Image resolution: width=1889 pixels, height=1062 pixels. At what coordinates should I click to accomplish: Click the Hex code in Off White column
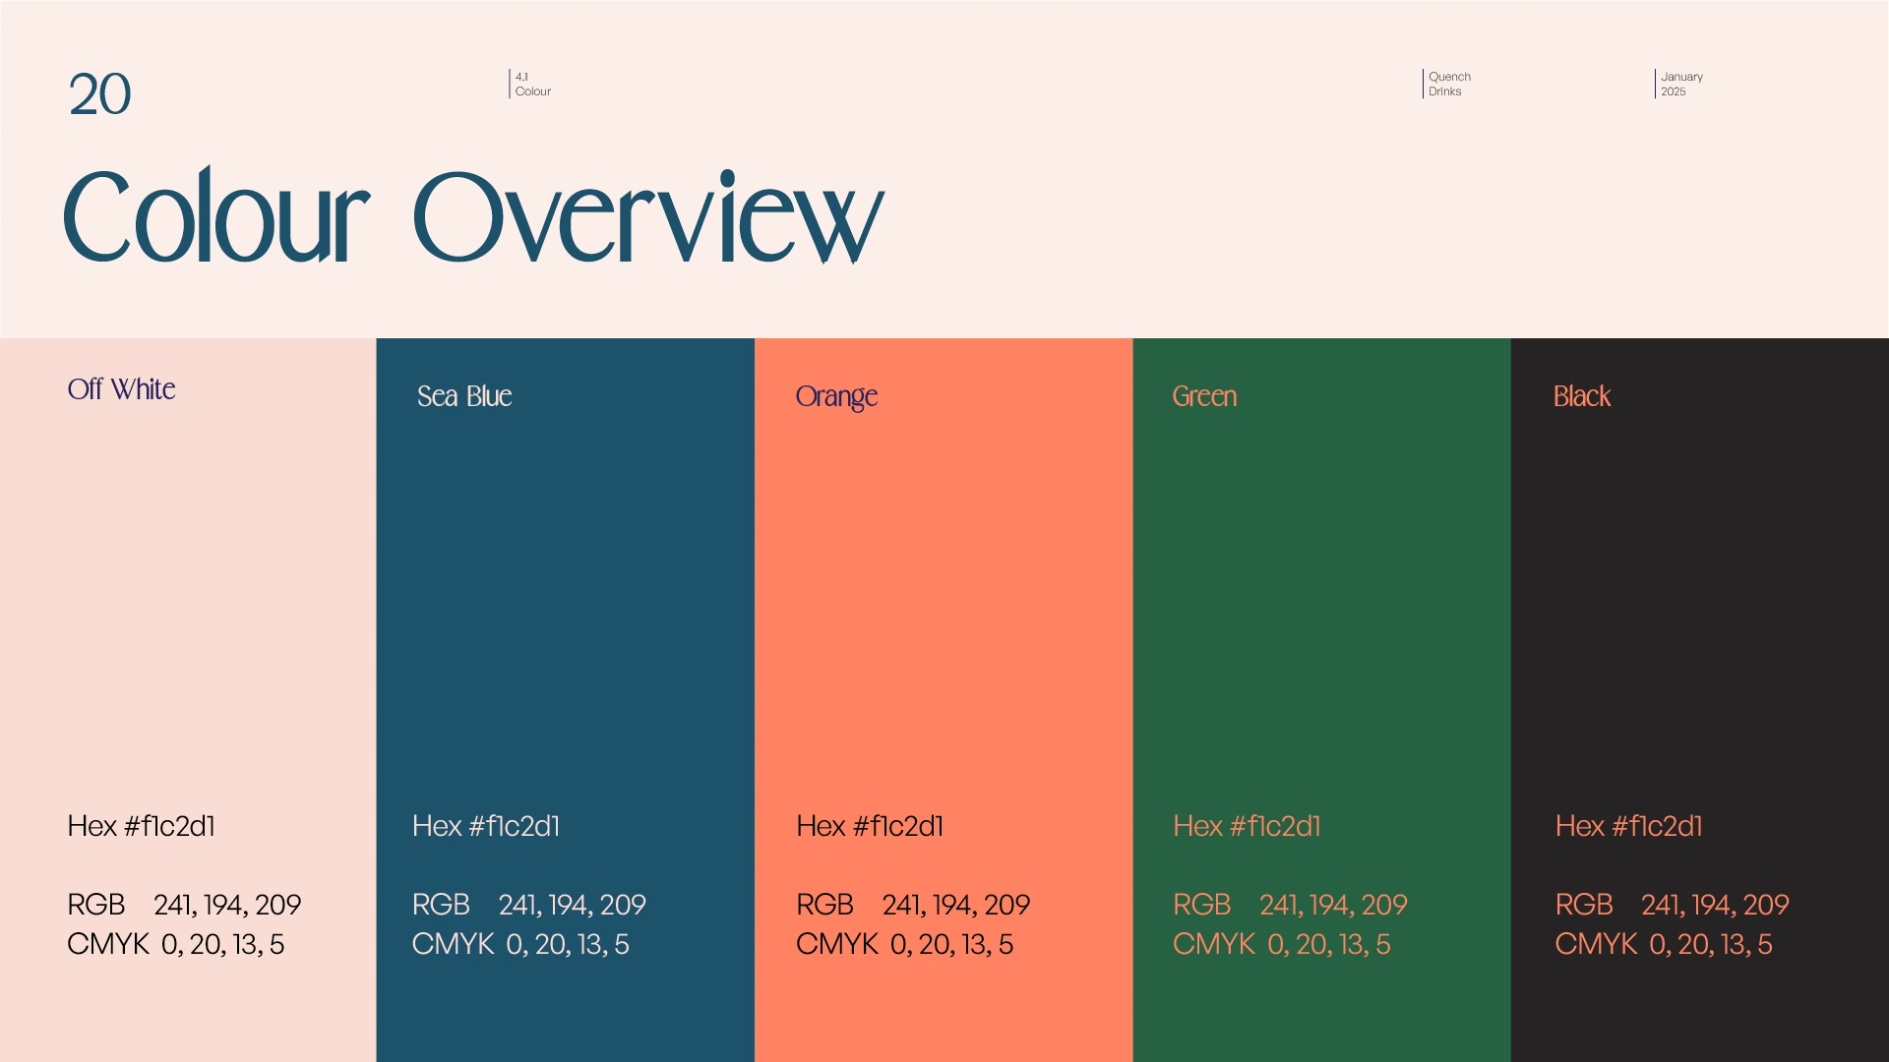point(141,826)
